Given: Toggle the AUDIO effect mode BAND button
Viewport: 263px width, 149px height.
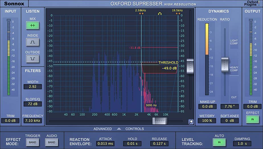Looking at the screenshot, I should 52,142.
